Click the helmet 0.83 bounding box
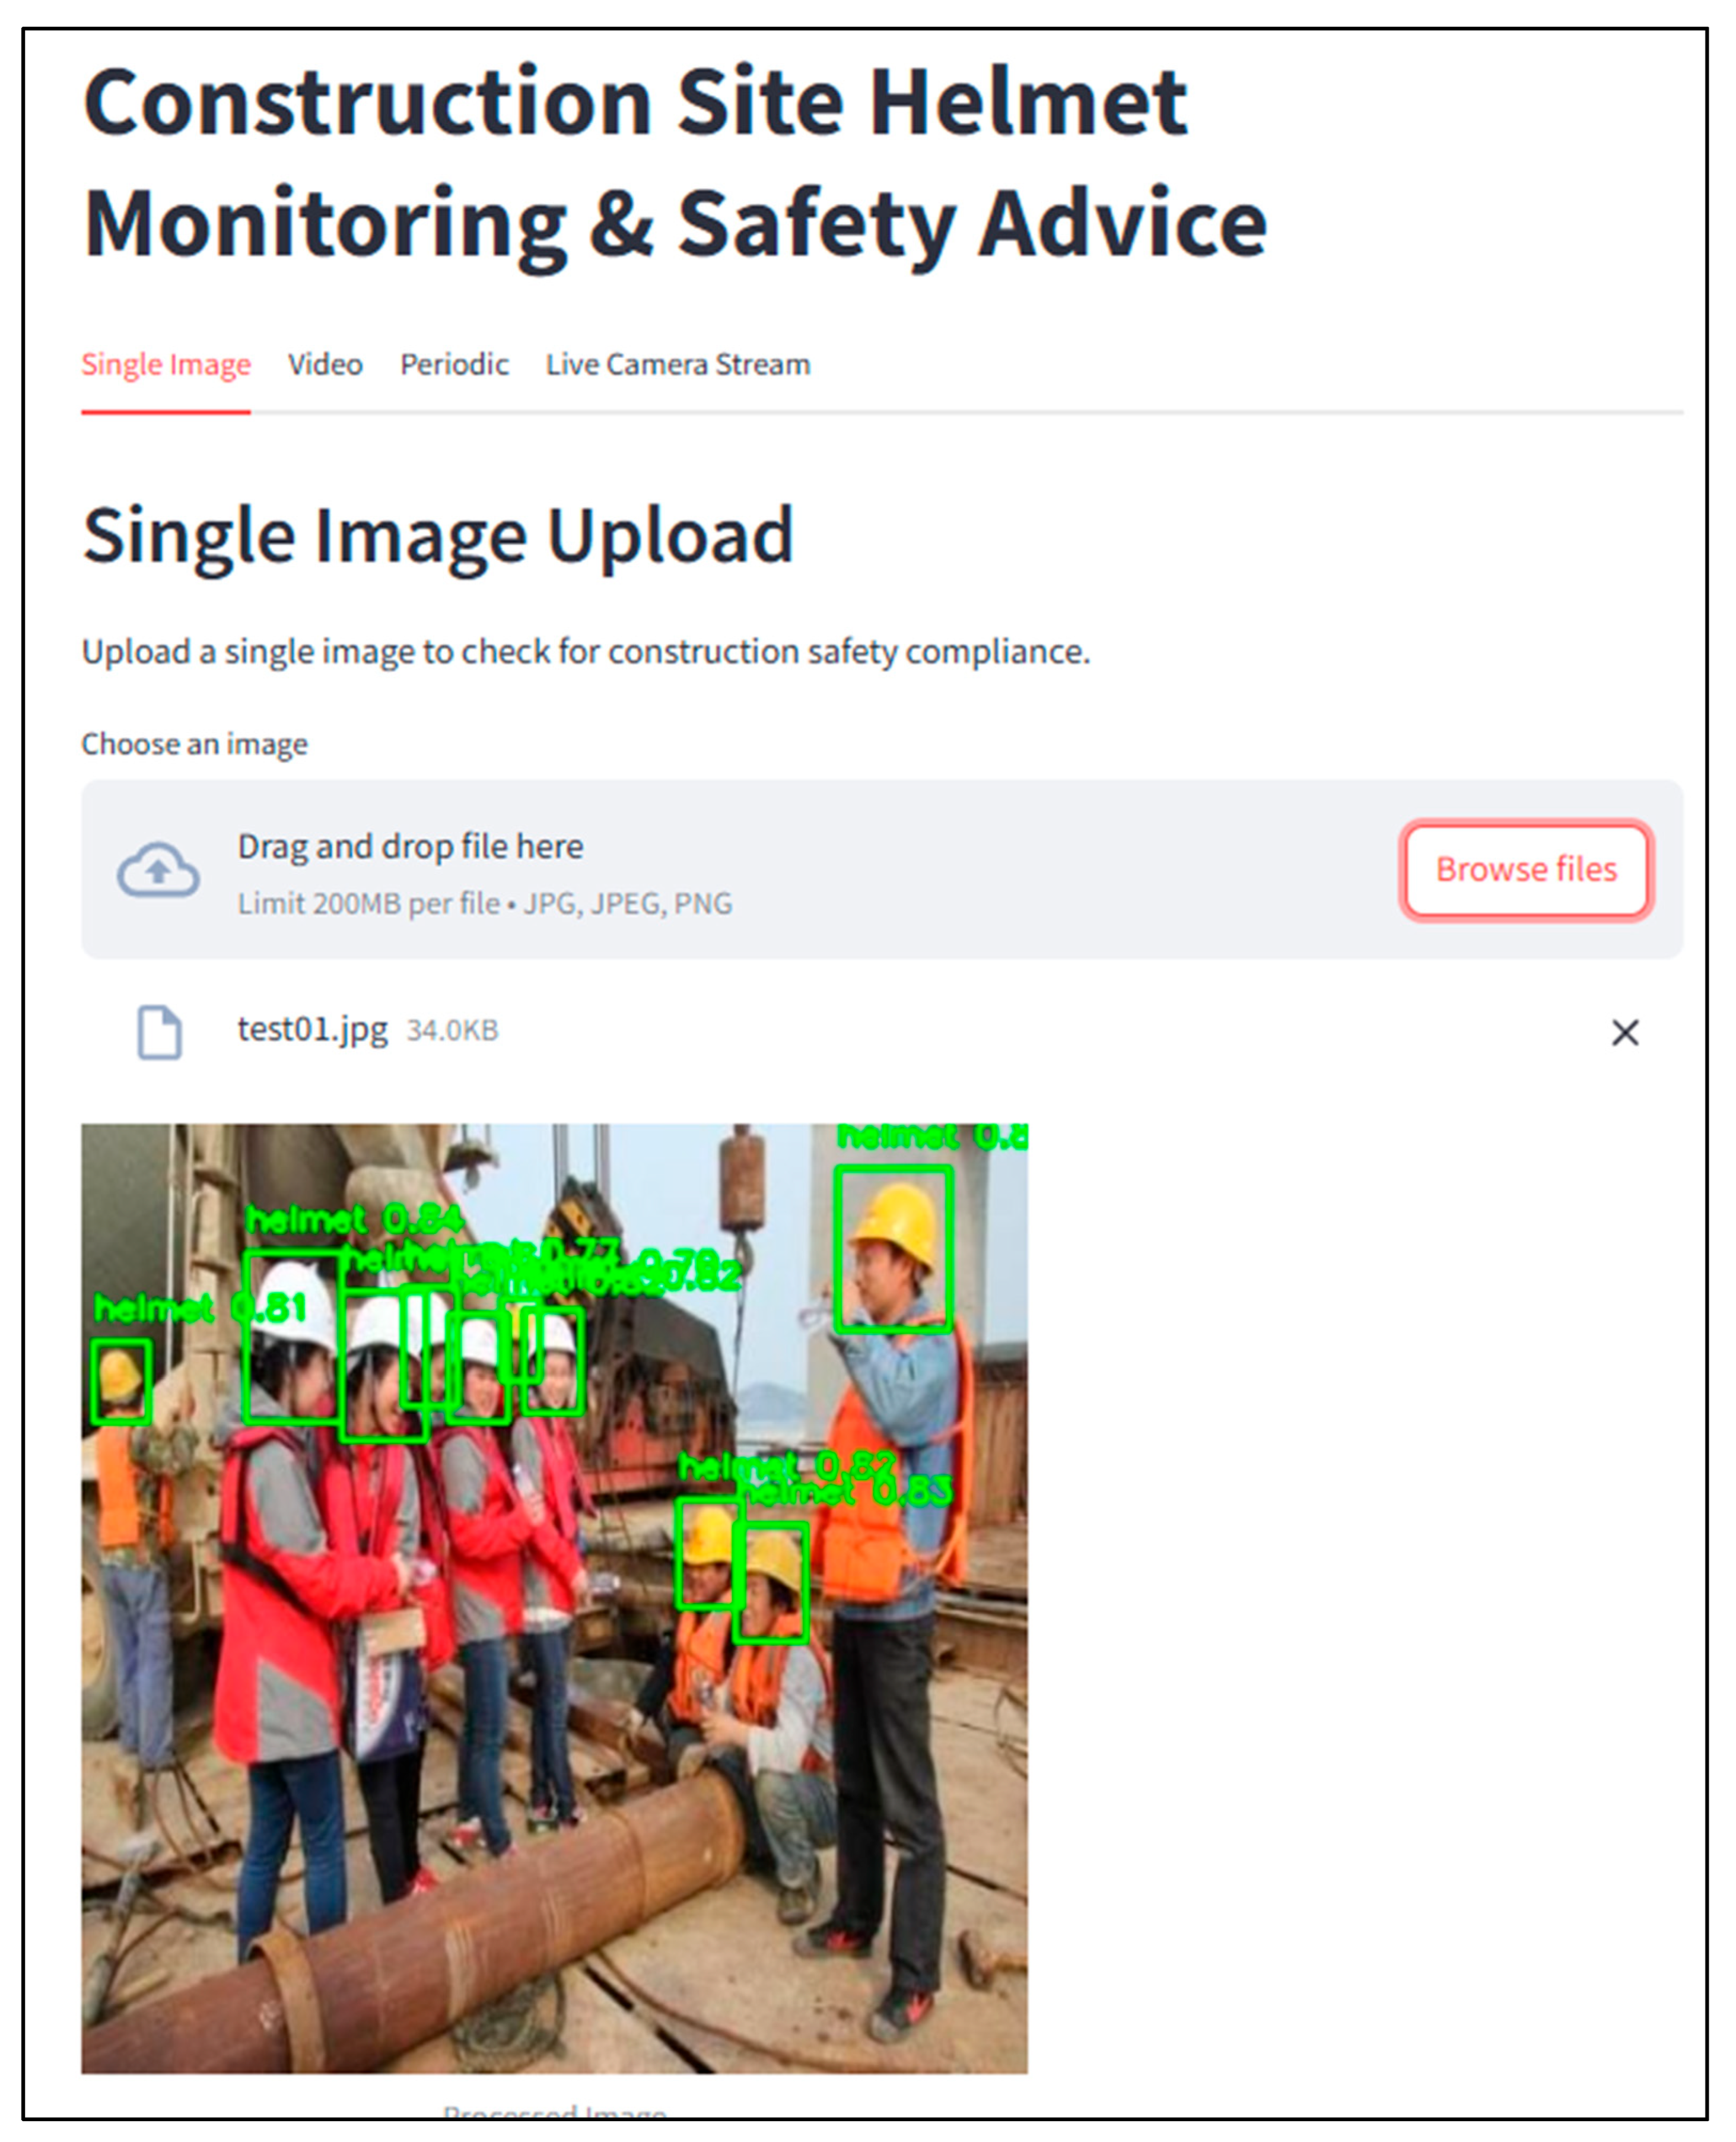The width and height of the screenshot is (1736, 2142). (770, 1582)
